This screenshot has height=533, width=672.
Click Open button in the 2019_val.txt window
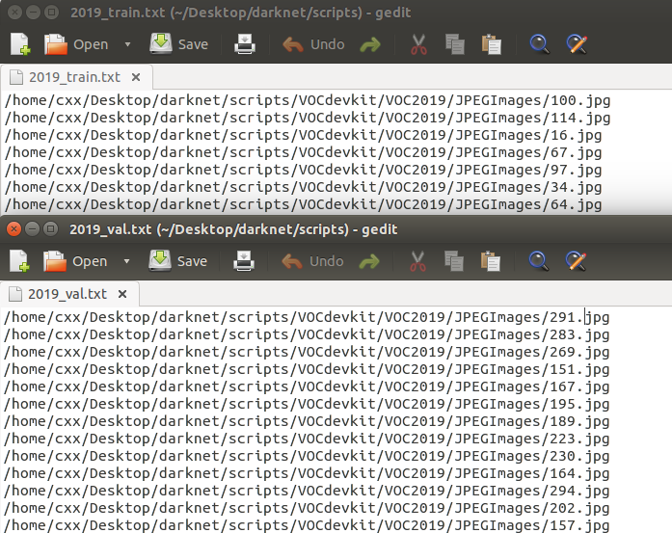(x=77, y=261)
